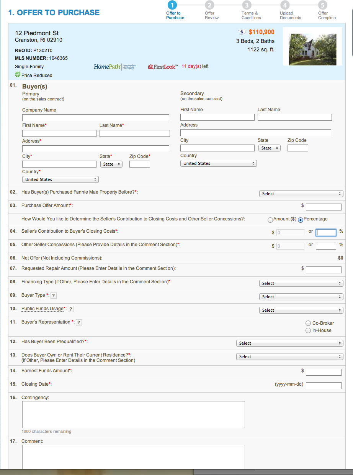
Task: Click the blue step 1 circle icon
Action: pyautogui.click(x=172, y=6)
